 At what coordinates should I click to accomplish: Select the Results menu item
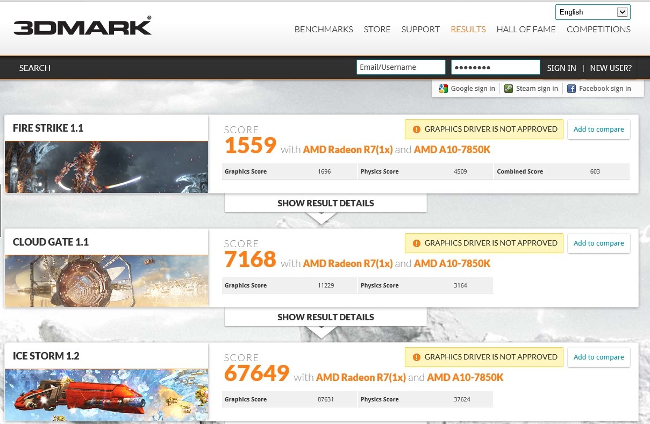point(468,30)
